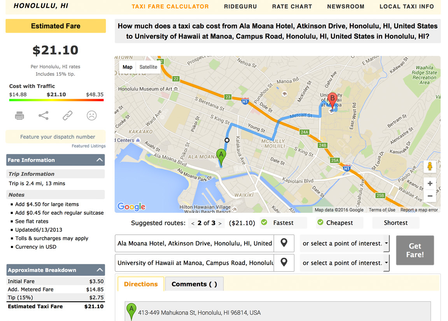Share the fare estimate via share icon
The width and height of the screenshot is (448, 321).
point(44,116)
